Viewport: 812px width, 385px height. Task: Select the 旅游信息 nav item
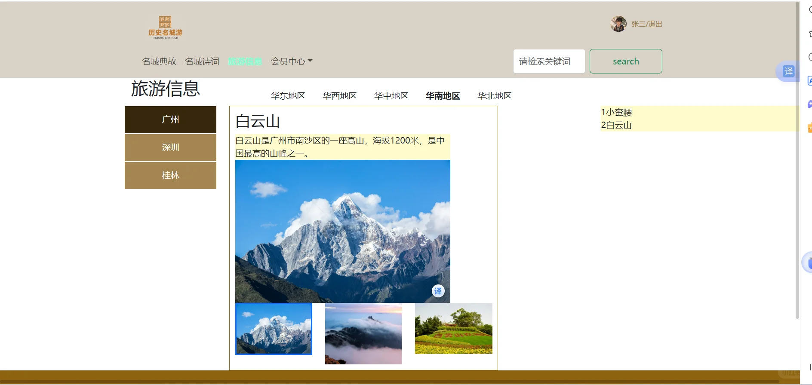click(245, 61)
